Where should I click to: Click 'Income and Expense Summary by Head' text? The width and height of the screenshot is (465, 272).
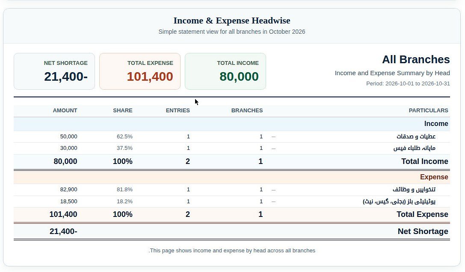tap(392, 73)
